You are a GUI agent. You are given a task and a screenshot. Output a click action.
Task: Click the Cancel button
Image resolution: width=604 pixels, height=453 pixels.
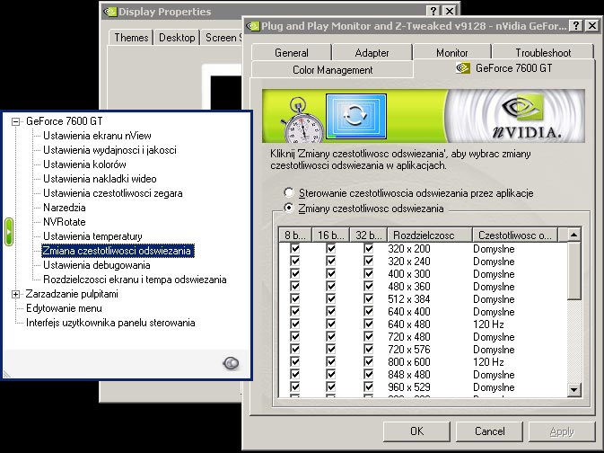pyautogui.click(x=489, y=431)
